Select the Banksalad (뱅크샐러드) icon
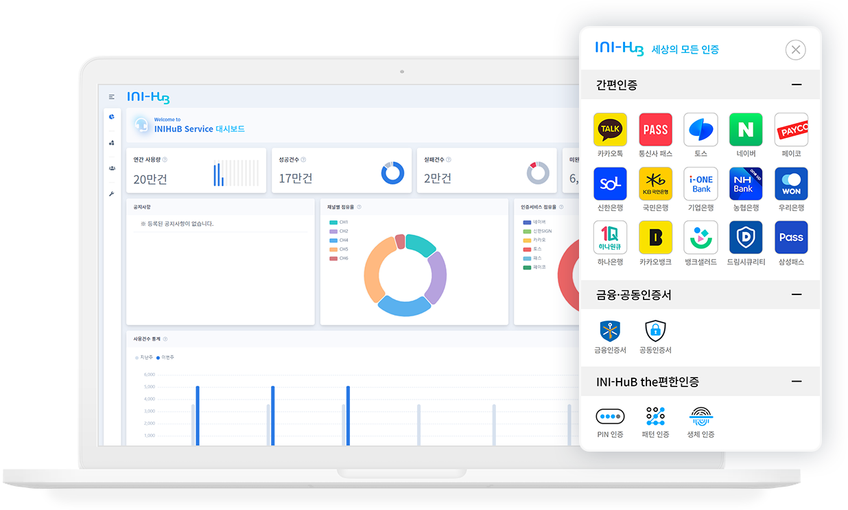The width and height of the screenshot is (848, 510). (700, 237)
